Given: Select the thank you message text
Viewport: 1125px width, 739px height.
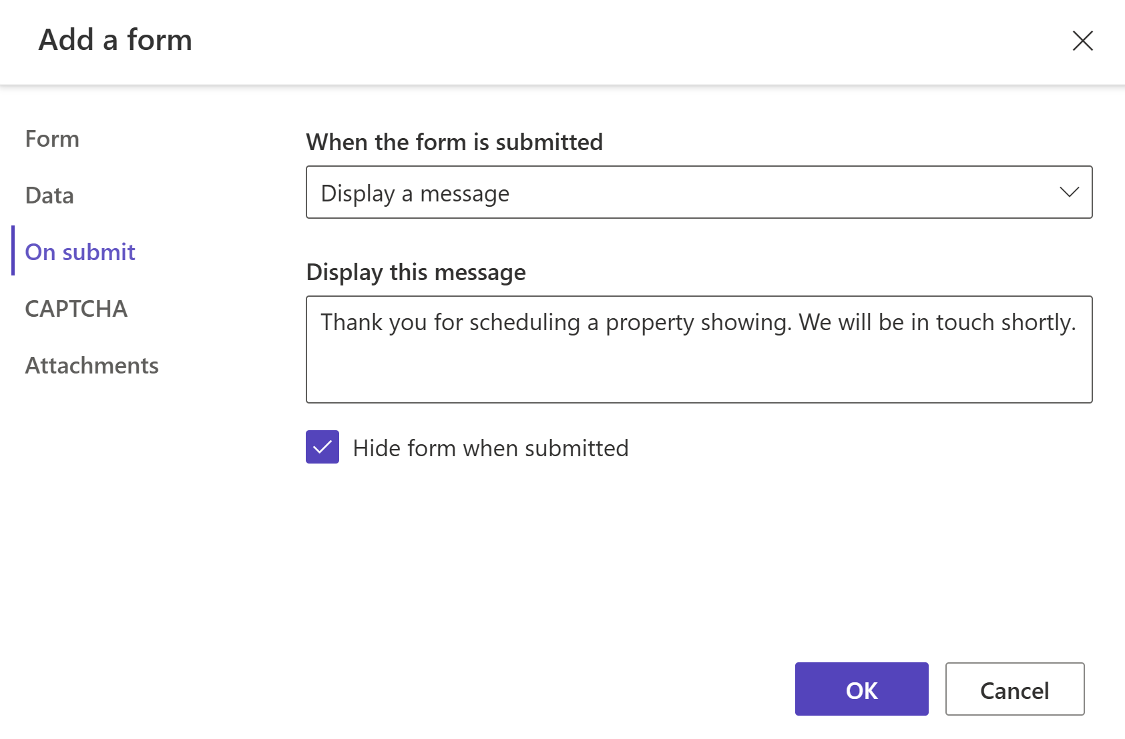Looking at the screenshot, I should [x=698, y=322].
